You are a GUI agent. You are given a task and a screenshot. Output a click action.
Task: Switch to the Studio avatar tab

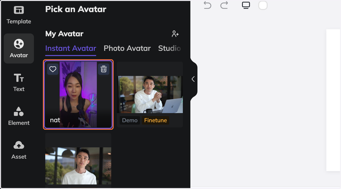[x=169, y=48]
